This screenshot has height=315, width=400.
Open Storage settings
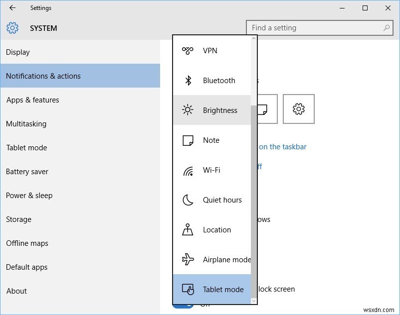click(18, 219)
